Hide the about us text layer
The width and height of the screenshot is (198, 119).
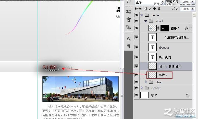[136, 47]
